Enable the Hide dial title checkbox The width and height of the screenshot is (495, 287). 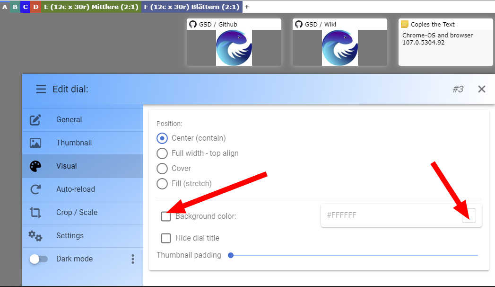(166, 238)
